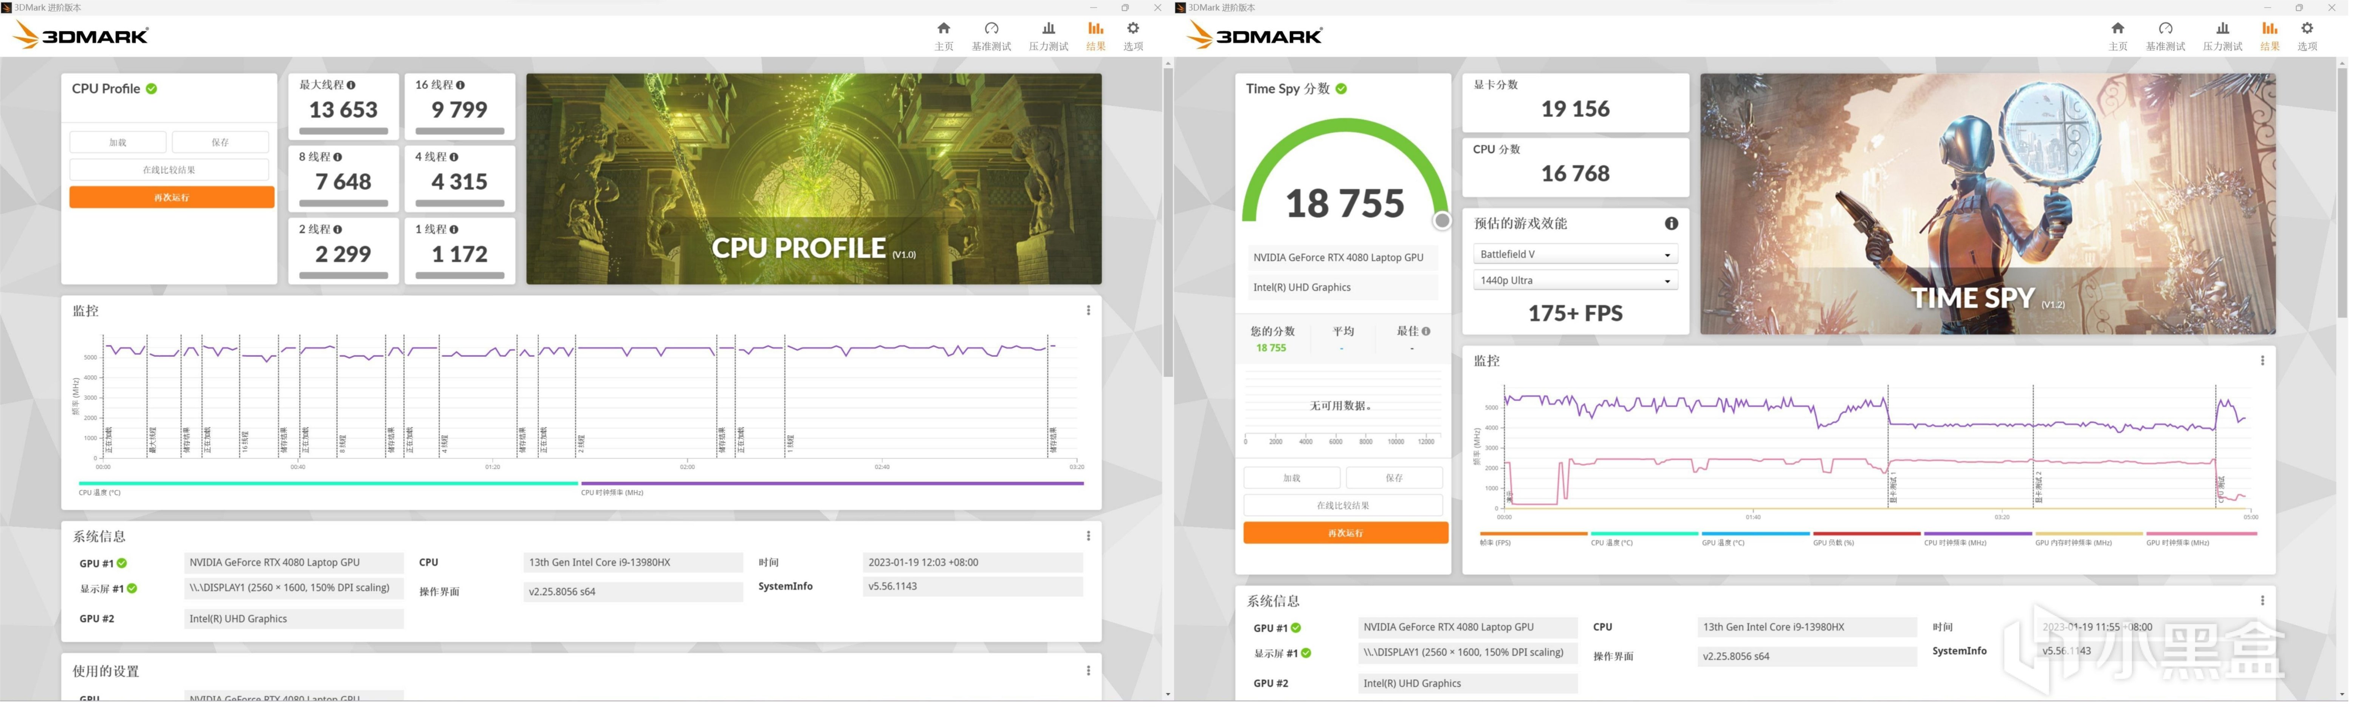This screenshot has width=2355, height=717.
Task: Click the info icon beside 最大线程
Action: point(351,85)
